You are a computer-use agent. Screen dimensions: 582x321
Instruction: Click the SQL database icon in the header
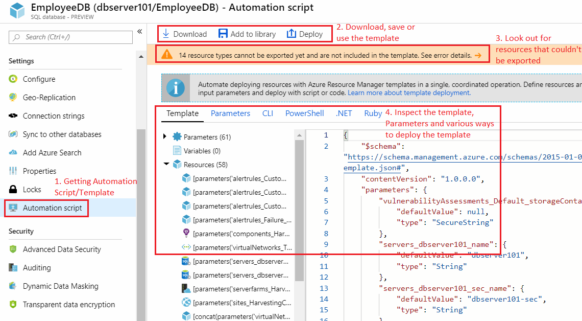[17, 10]
